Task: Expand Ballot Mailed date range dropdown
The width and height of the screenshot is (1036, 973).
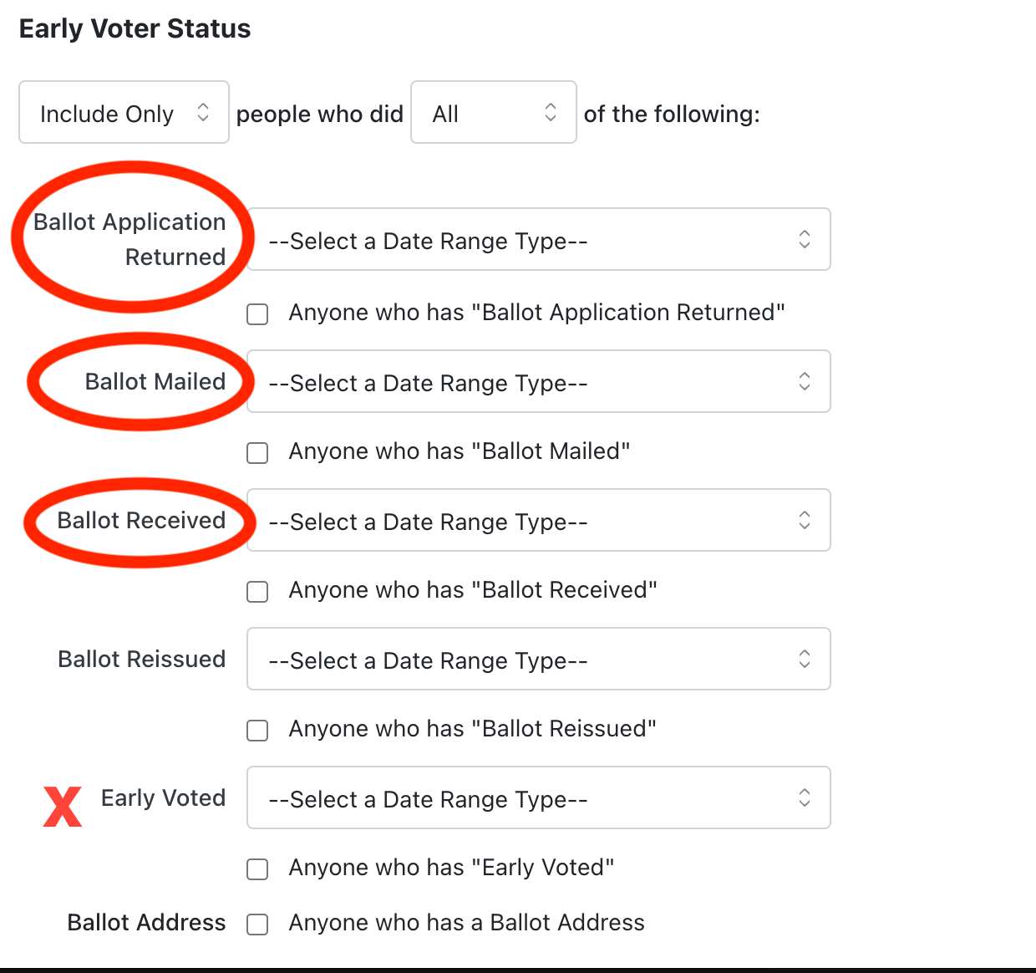Action: [538, 382]
